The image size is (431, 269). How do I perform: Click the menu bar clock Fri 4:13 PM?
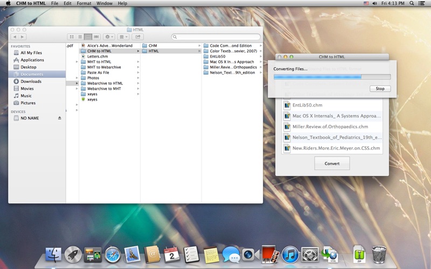tap(393, 3)
